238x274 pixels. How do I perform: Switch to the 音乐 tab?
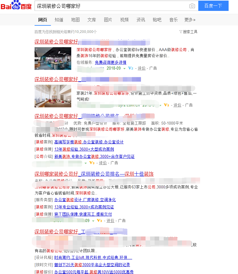pyautogui.click(x=173, y=20)
